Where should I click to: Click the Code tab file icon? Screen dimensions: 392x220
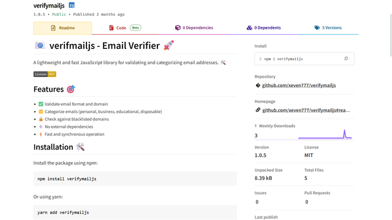pyautogui.click(x=111, y=28)
